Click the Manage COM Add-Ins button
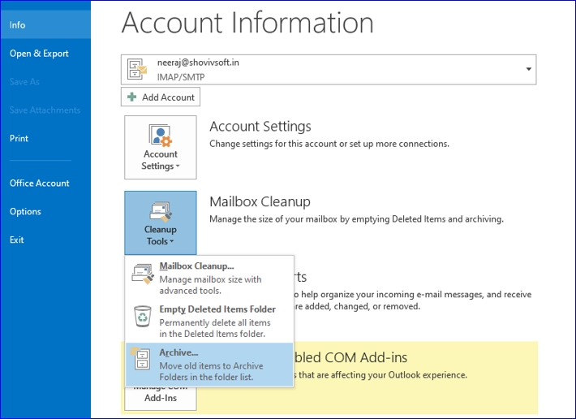 (x=161, y=397)
